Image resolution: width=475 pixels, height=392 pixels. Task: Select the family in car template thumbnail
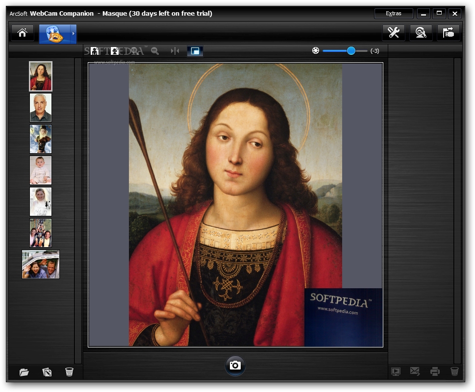pyautogui.click(x=41, y=264)
